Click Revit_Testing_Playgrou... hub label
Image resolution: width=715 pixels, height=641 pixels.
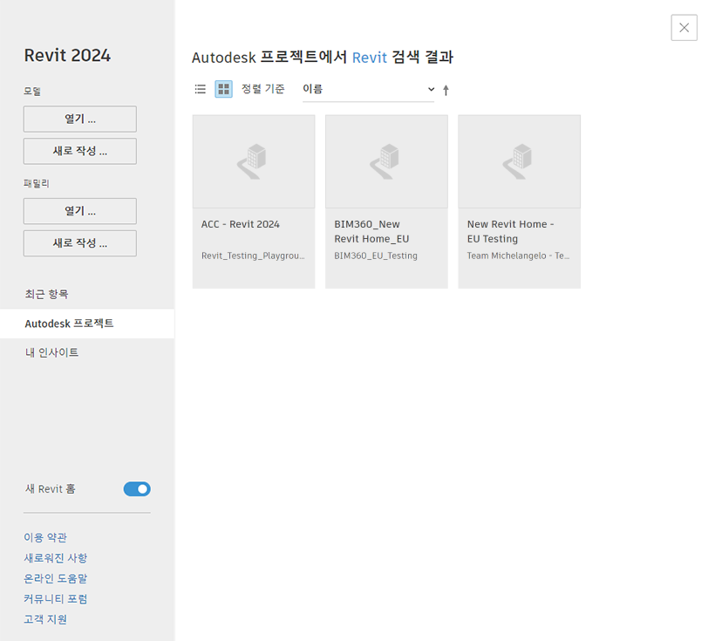click(253, 256)
